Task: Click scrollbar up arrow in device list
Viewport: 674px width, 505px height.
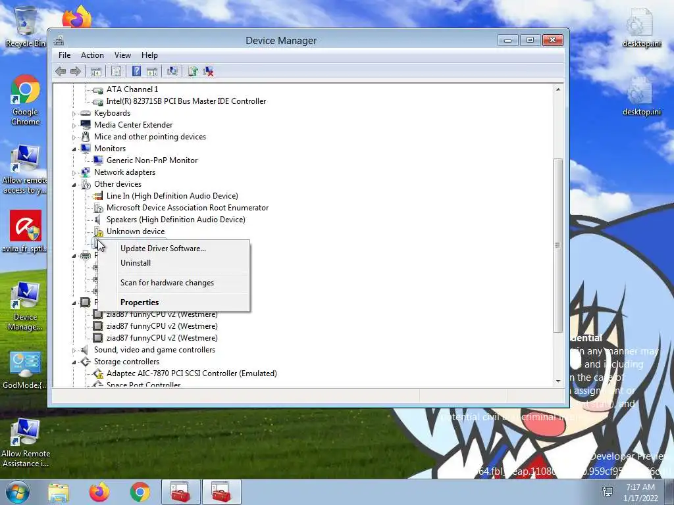Action: click(x=558, y=89)
